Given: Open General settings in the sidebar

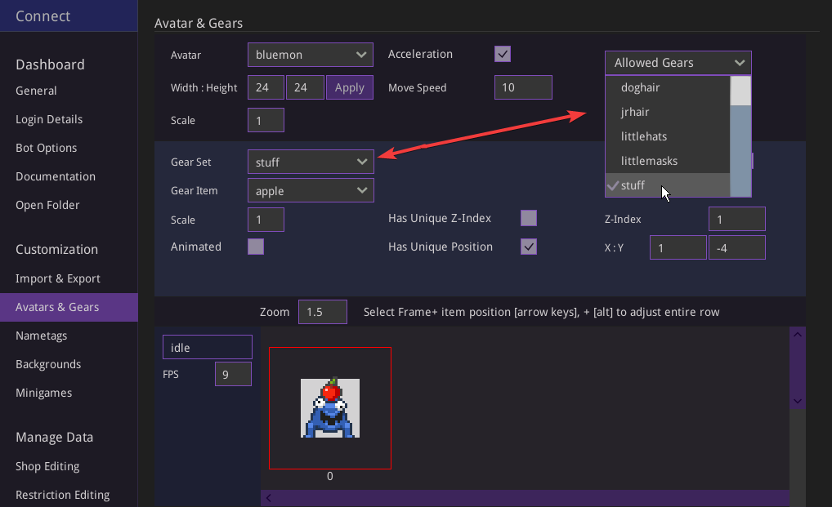Looking at the screenshot, I should pyautogui.click(x=36, y=91).
